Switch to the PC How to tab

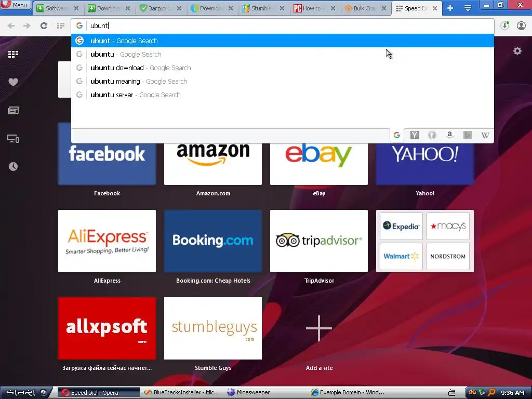click(314, 8)
